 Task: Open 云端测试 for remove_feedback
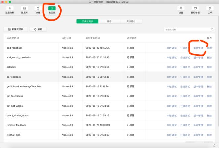185,125
